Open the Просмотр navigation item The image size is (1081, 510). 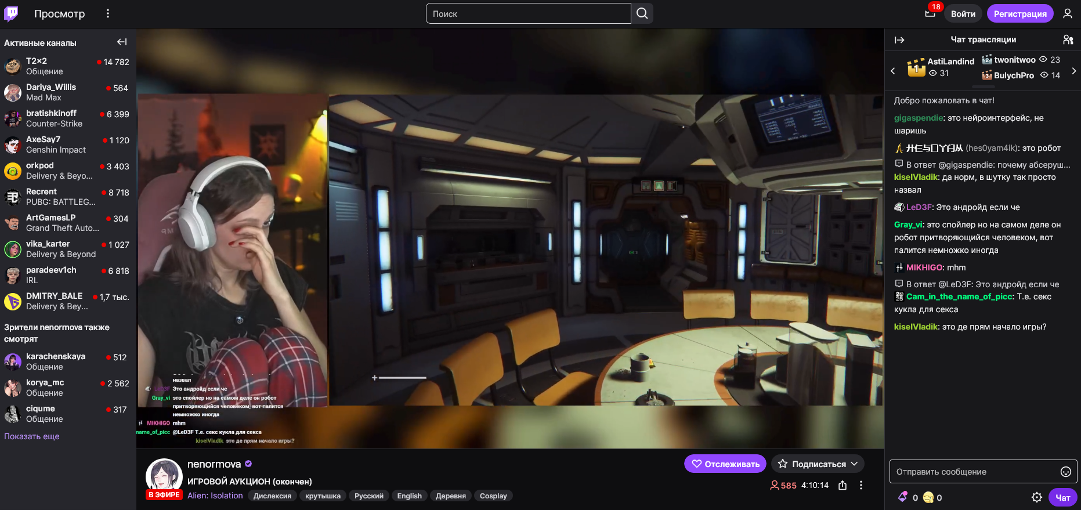click(x=59, y=13)
